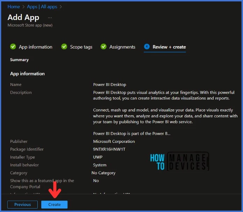Image resolution: width=243 pixels, height=212 pixels.
Task: Go back with the Previous button
Action: pos(22,205)
